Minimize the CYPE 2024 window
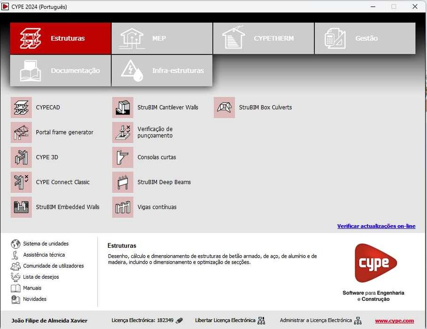This screenshot has width=427, height=329. coord(373,7)
